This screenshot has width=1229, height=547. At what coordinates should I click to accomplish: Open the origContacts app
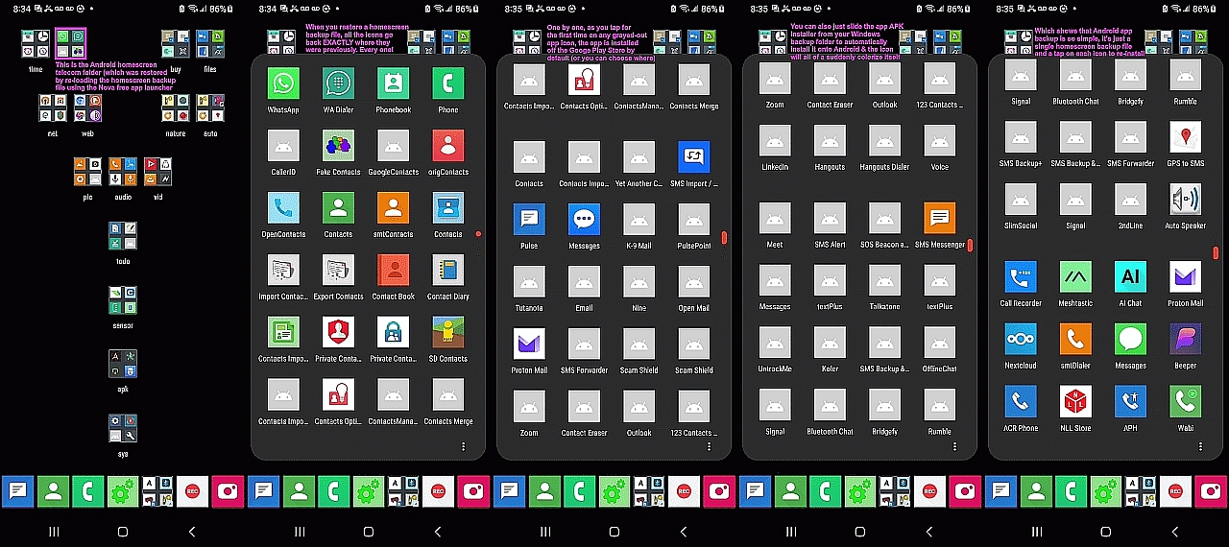448,146
